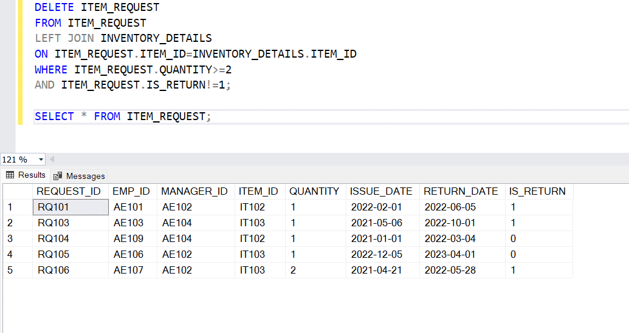Open the 121 % zoom dropdown

(x=41, y=160)
